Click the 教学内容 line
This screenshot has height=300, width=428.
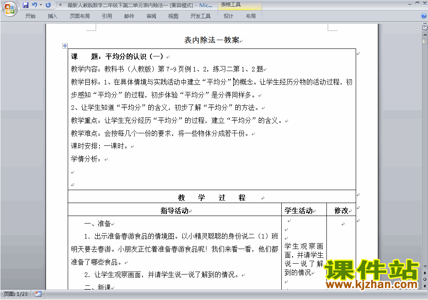click(x=167, y=69)
